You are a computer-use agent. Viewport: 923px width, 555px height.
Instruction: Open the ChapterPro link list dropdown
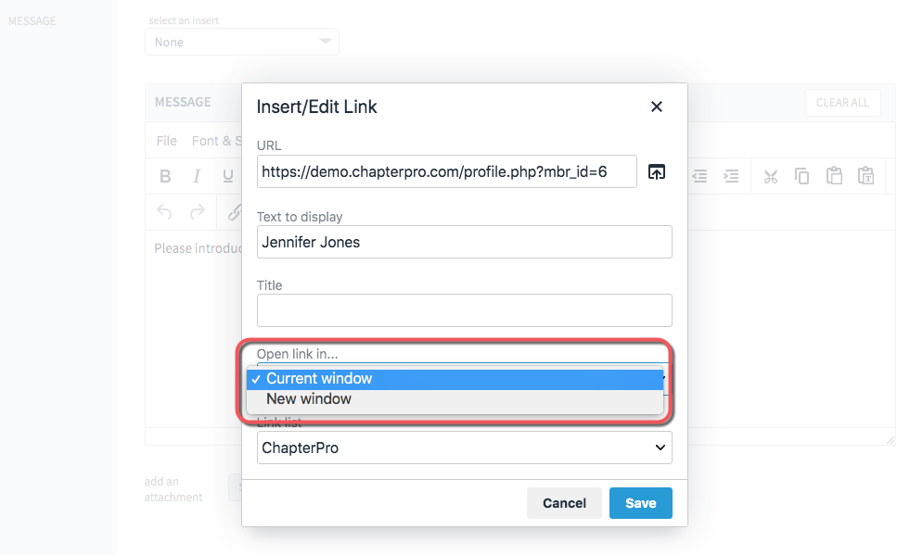pos(465,448)
